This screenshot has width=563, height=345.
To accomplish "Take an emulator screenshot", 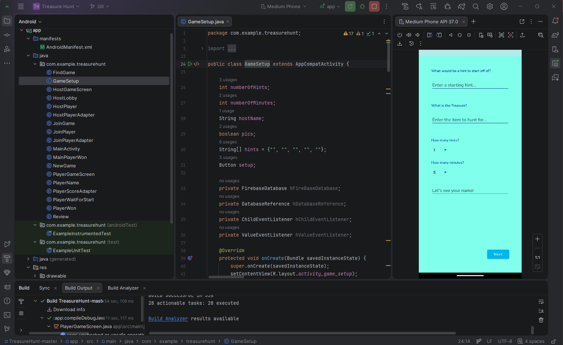I will point(501,35).
